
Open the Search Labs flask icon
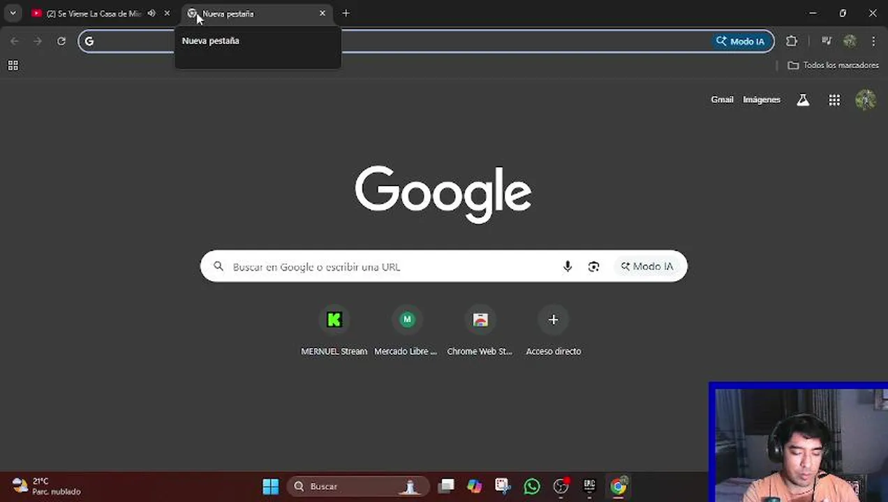coord(804,100)
